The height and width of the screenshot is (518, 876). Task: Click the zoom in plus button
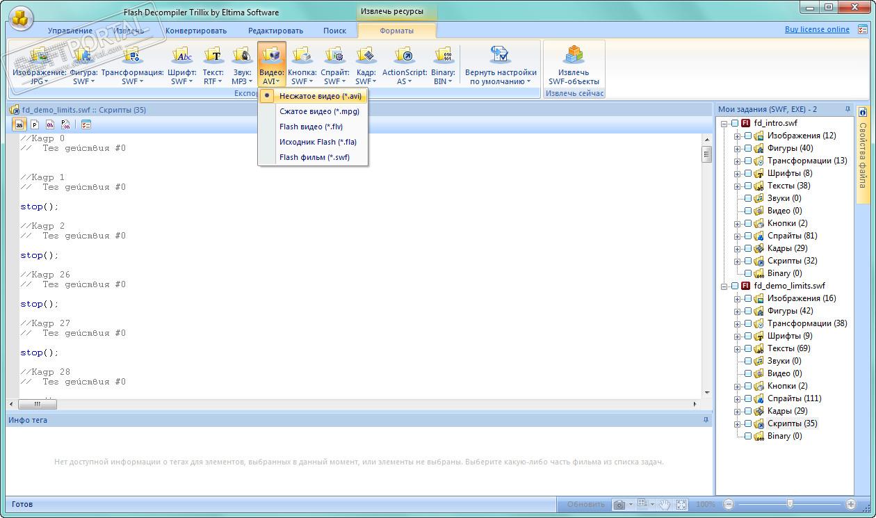coord(851,504)
